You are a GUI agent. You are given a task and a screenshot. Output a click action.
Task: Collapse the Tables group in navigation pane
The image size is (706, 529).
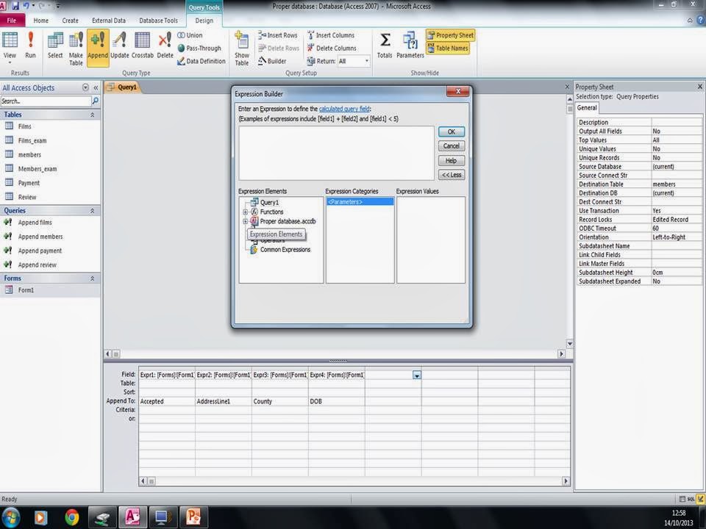coord(93,115)
